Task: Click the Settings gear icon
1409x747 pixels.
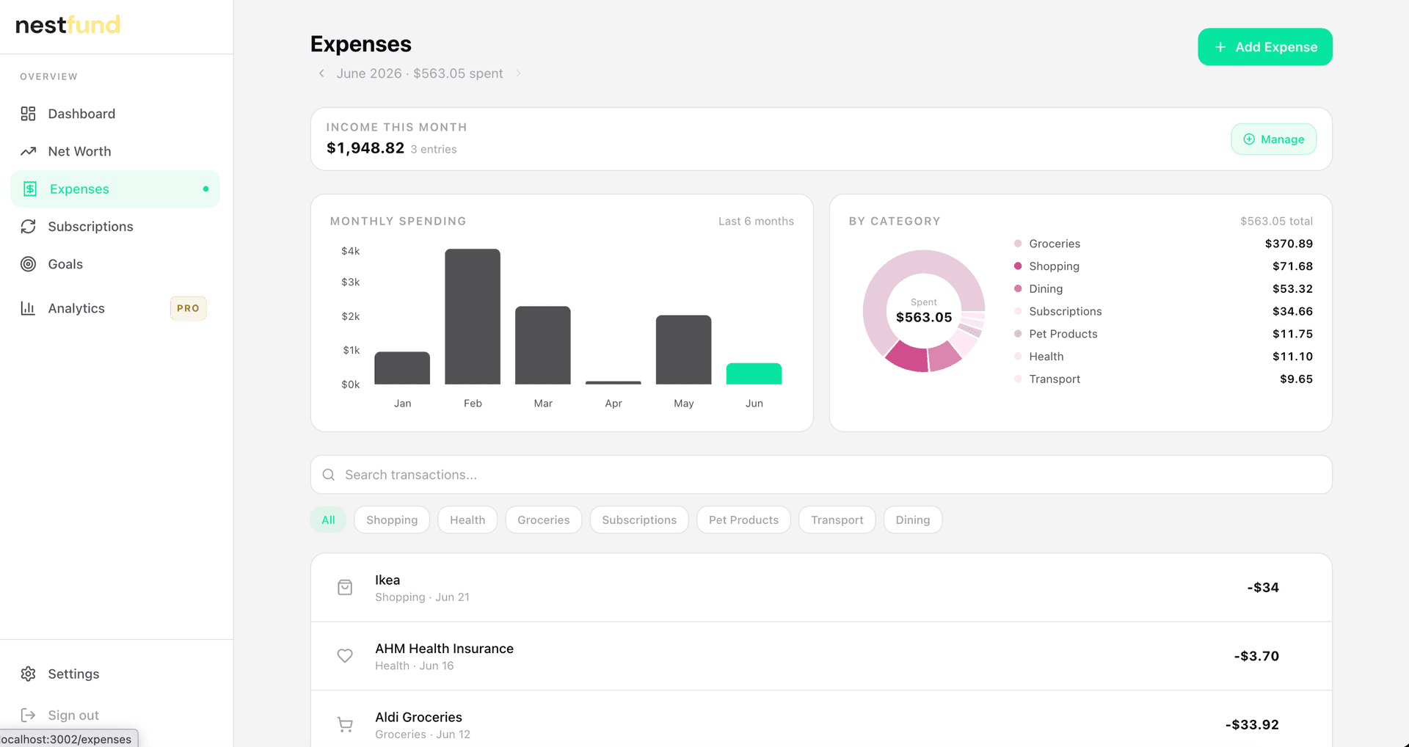Action: click(x=28, y=674)
